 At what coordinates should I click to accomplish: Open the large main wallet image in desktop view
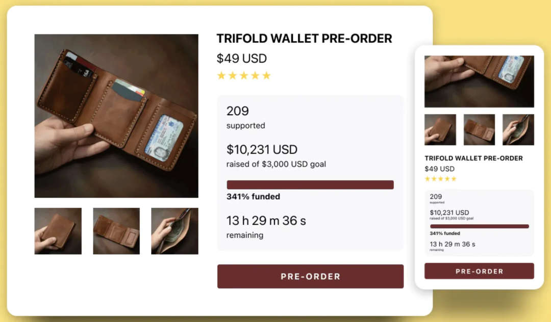point(116,116)
